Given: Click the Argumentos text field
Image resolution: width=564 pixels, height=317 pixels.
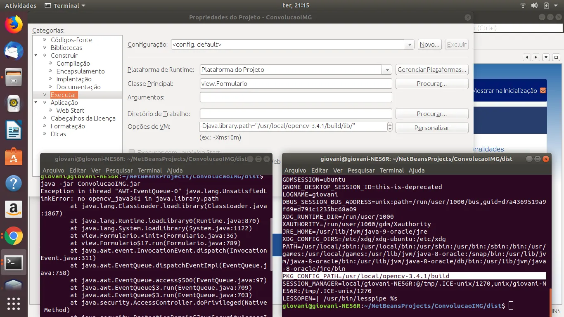Looking at the screenshot, I should click(x=296, y=97).
